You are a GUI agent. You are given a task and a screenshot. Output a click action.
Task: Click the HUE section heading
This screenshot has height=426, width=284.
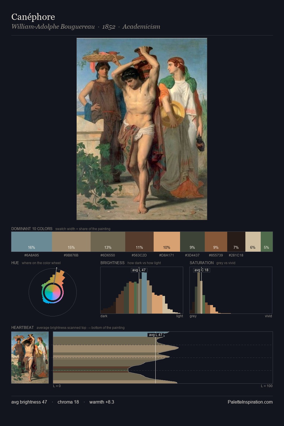(15, 263)
